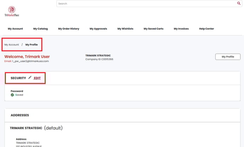
Task: Open the My Catalog menu
Action: [x=40, y=29]
